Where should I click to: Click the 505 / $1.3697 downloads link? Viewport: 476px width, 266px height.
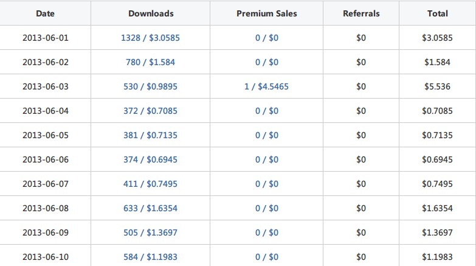coord(151,233)
